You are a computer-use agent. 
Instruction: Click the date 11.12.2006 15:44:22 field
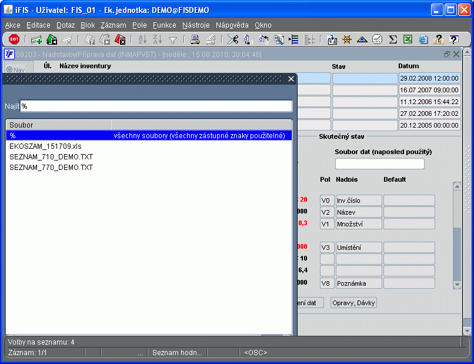coord(429,102)
